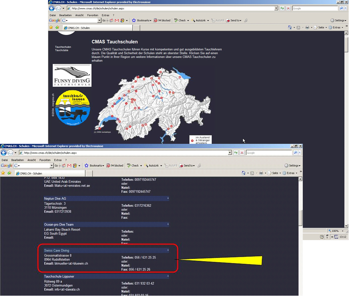Click Print icon in lower window command bar

[261, 173]
